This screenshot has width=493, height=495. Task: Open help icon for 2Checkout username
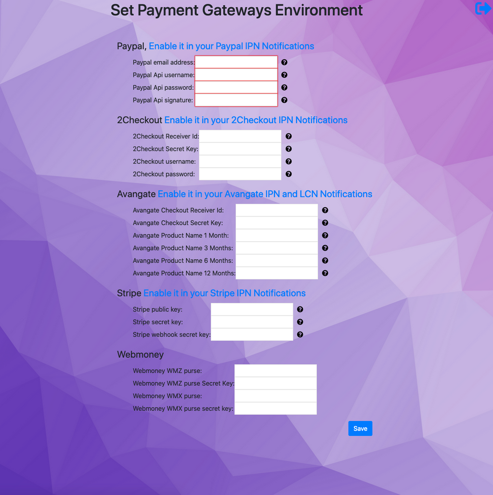click(288, 161)
